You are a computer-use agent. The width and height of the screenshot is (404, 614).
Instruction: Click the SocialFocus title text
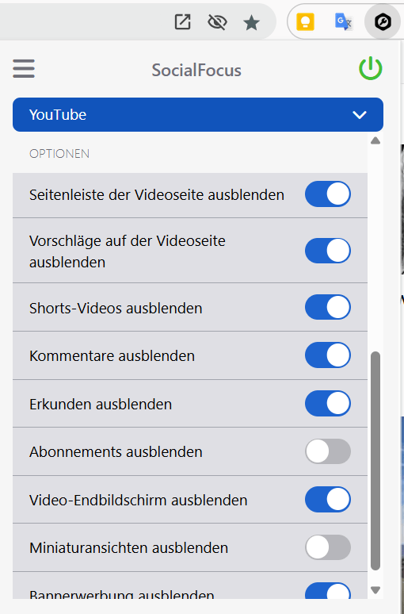coord(196,71)
